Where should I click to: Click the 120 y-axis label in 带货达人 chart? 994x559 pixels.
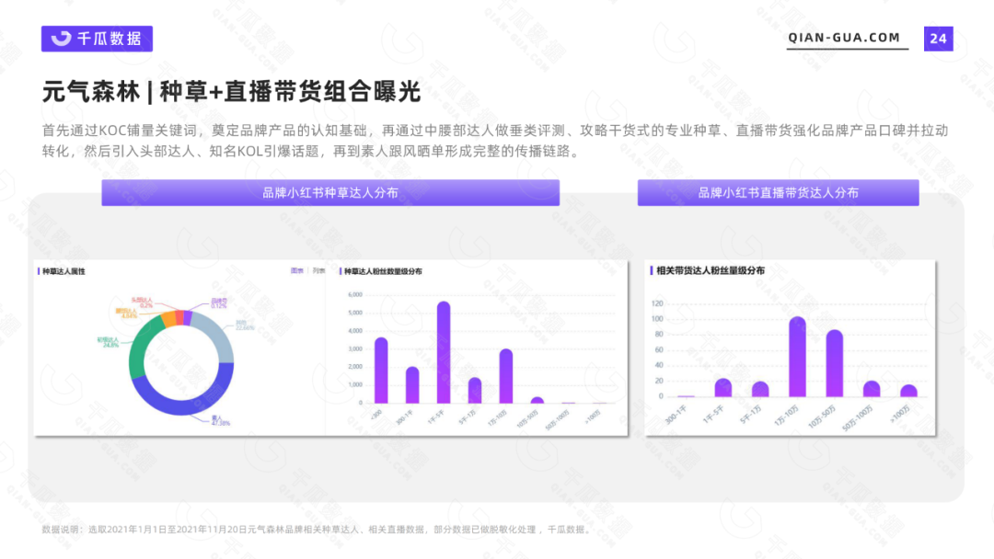[657, 304]
